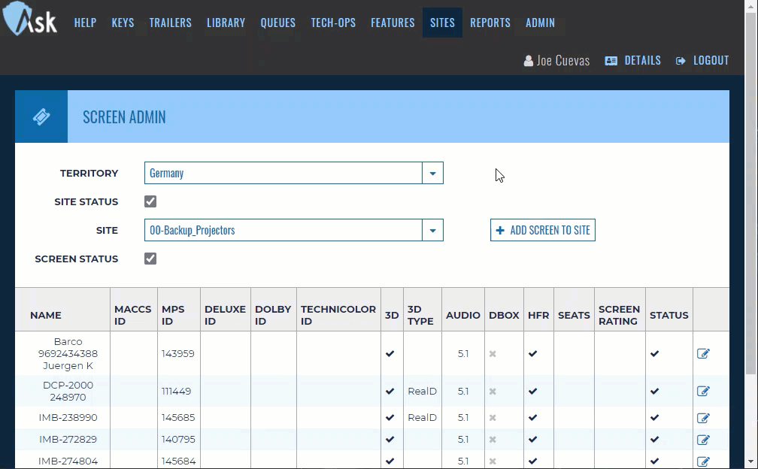Image resolution: width=758 pixels, height=469 pixels.
Task: Click Add Screen to Site button
Action: coord(542,230)
